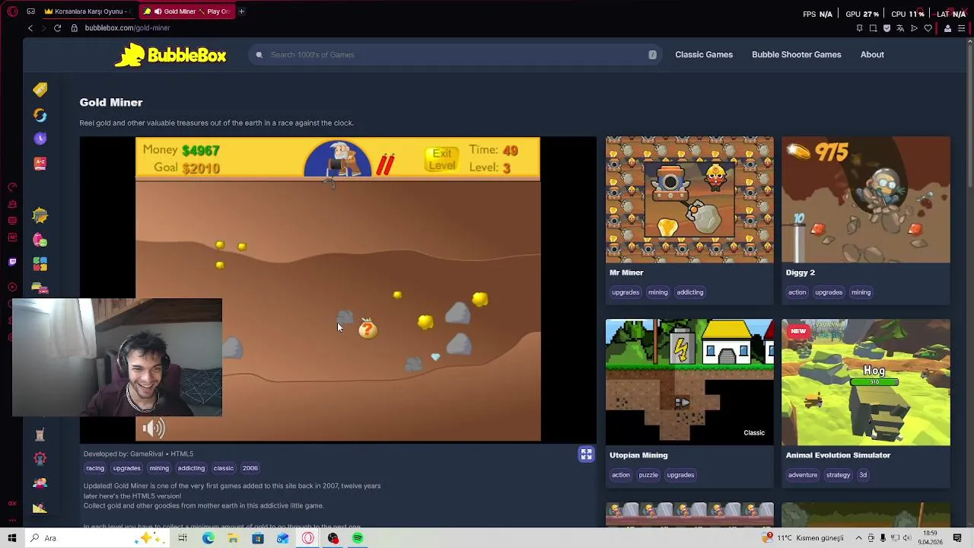974x548 pixels.
Task: Select the 2006 tag under Gold Miner
Action: [250, 468]
